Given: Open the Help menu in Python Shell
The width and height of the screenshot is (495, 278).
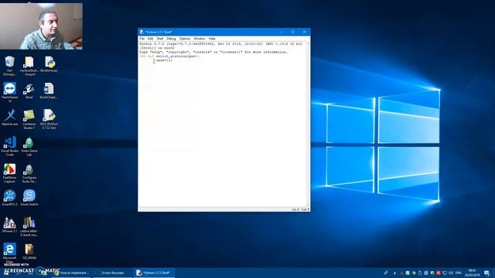Looking at the screenshot, I should (x=212, y=39).
